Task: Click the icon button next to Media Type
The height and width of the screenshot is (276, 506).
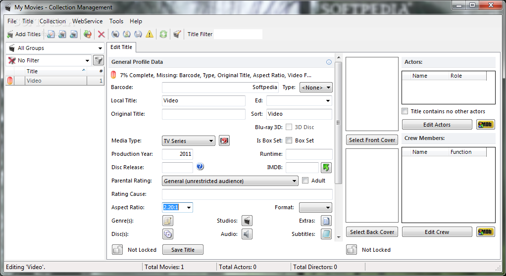Action: (224, 140)
